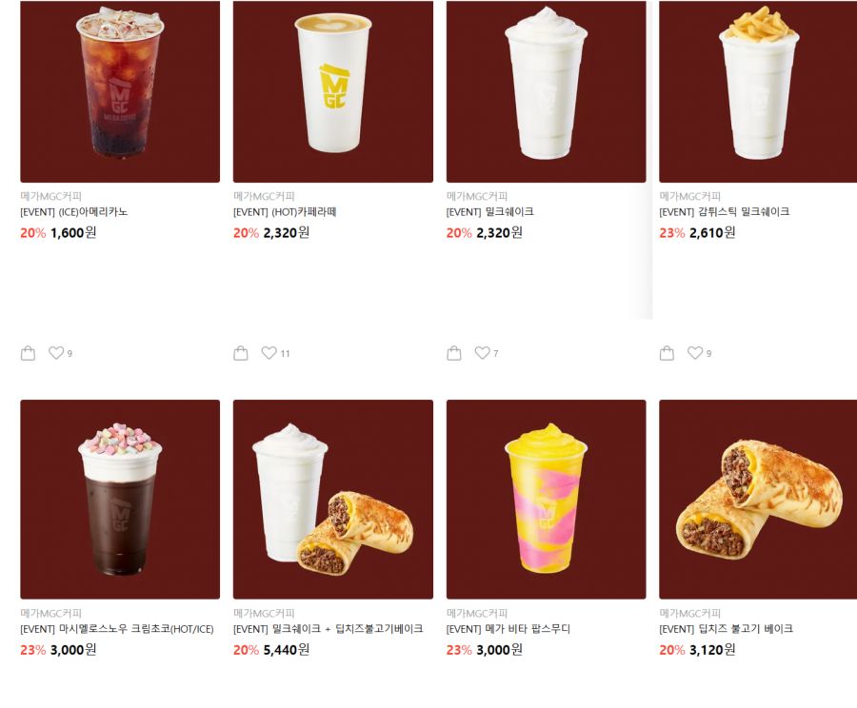857x708 pixels.
Task: Favorite the 밀크쉐이크 with heart icon
Action: click(482, 353)
